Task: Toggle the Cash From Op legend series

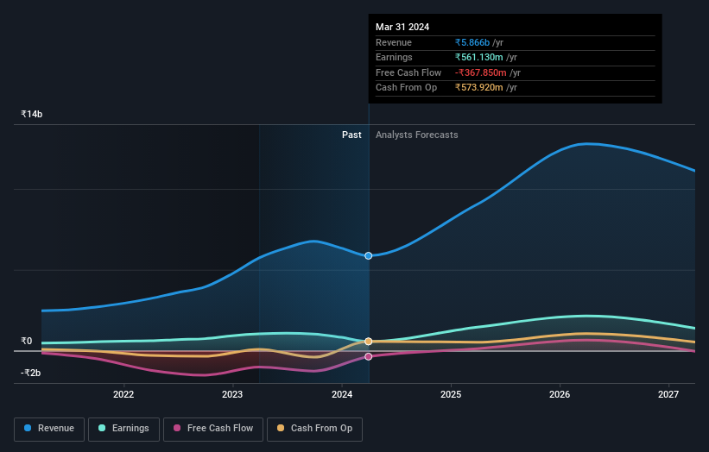Action: (314, 429)
